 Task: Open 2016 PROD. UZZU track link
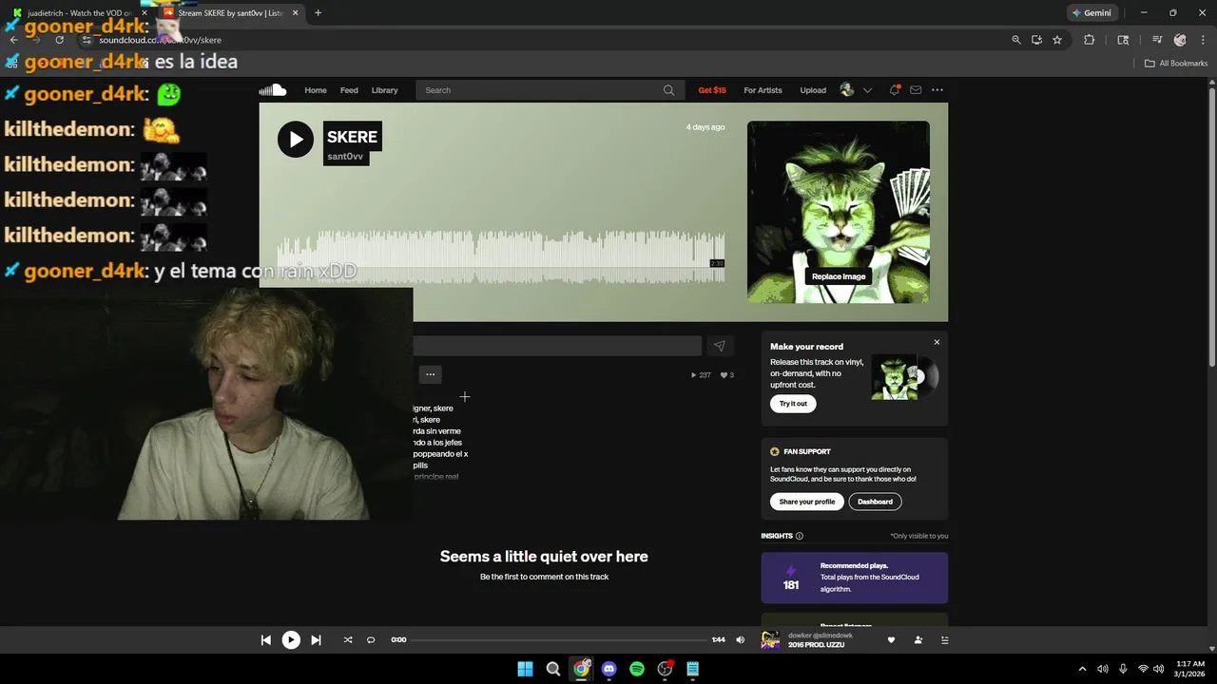click(816, 645)
